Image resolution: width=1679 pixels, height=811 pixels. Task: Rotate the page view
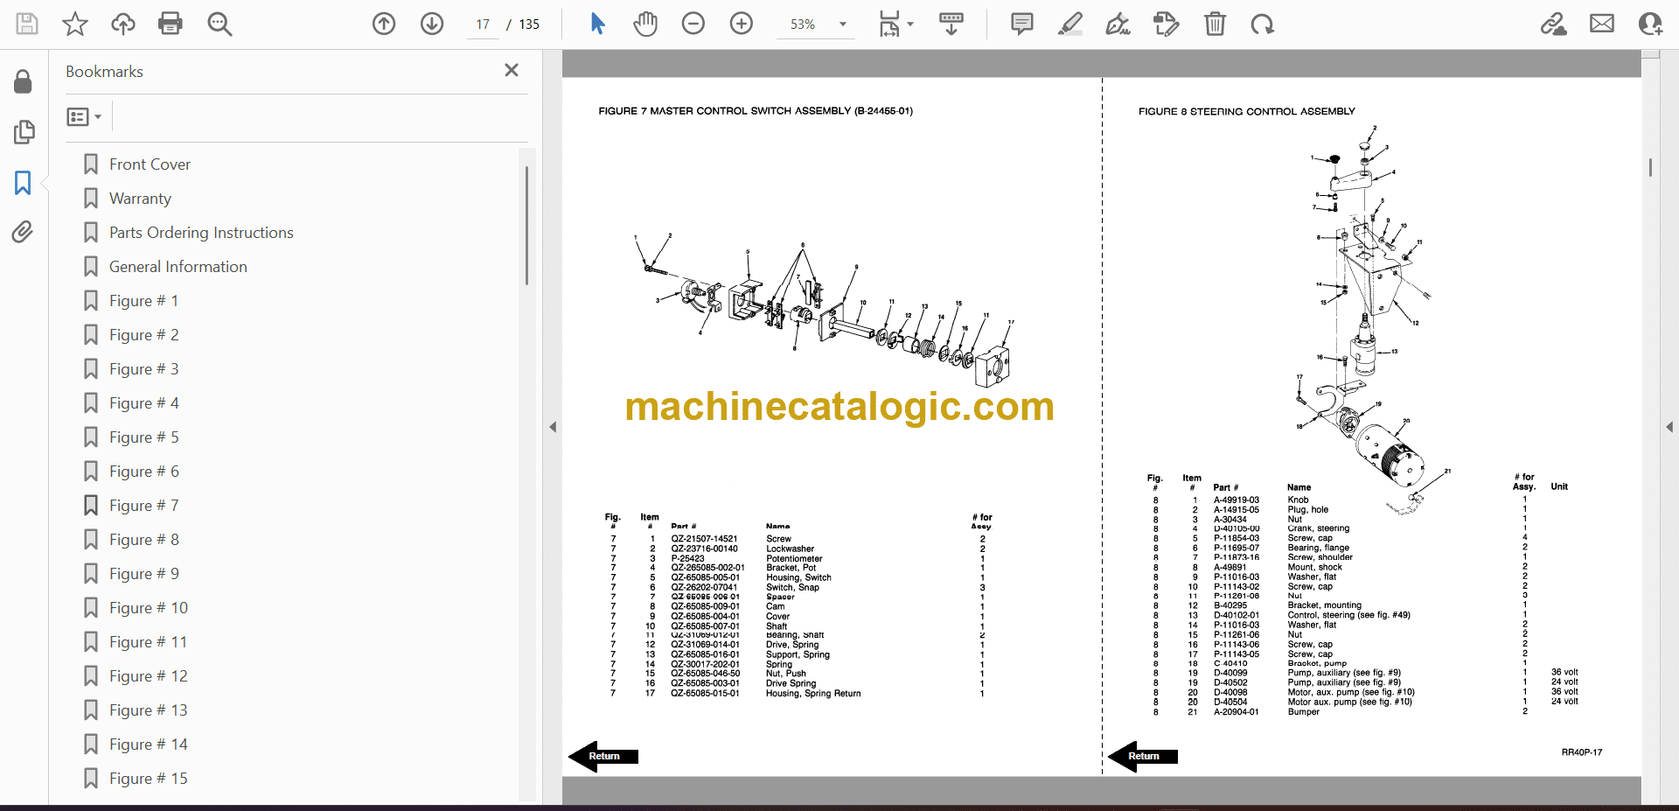(1262, 24)
